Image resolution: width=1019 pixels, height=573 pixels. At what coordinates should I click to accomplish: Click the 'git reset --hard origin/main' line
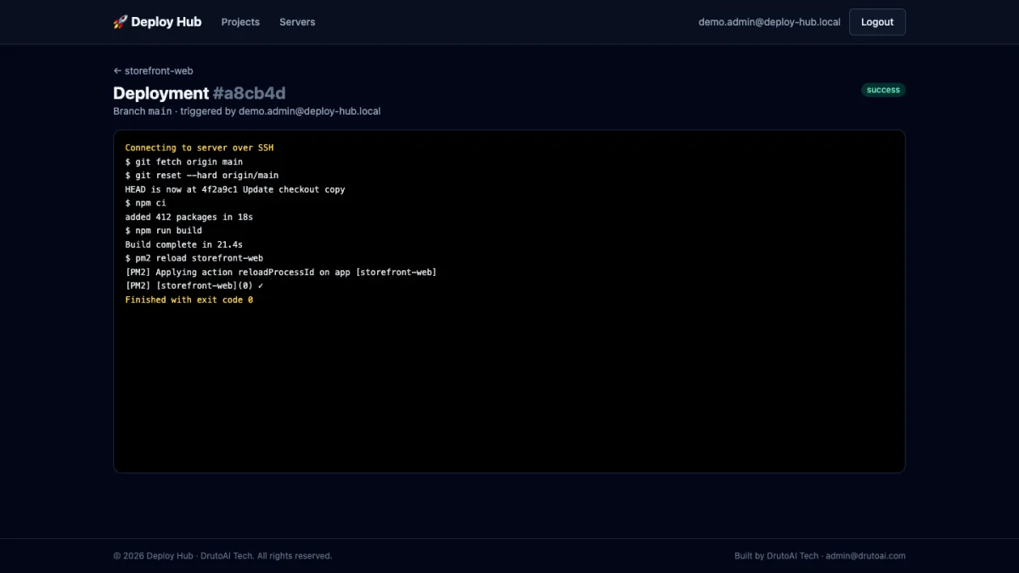tap(202, 175)
